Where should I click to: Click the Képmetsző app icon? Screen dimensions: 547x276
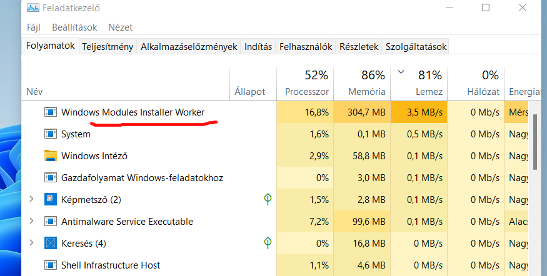tap(51, 199)
